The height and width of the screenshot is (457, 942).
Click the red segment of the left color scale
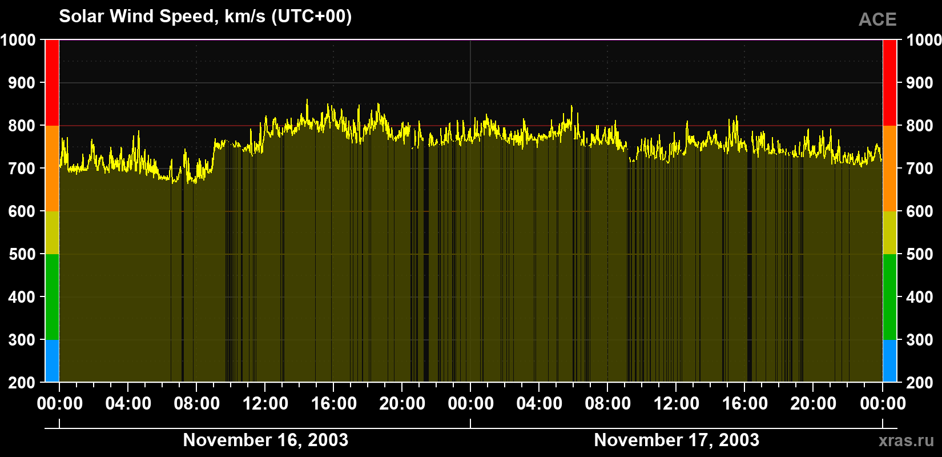(52, 83)
